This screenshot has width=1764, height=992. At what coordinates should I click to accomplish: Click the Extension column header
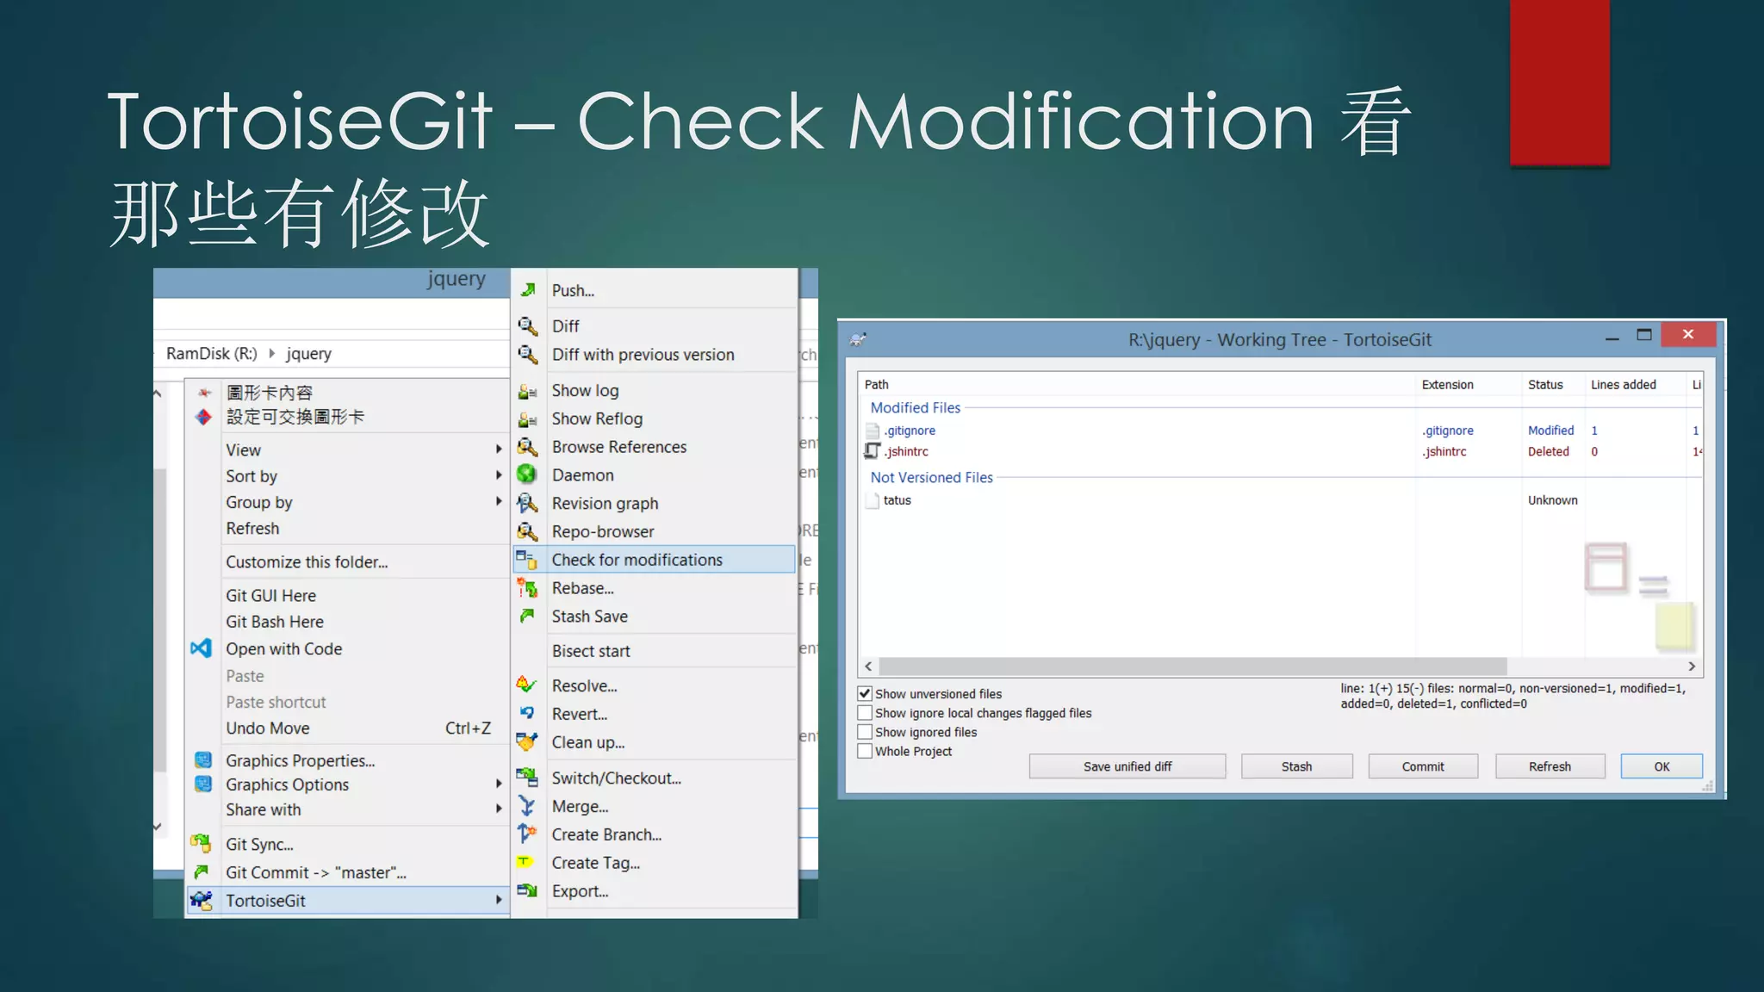point(1468,384)
